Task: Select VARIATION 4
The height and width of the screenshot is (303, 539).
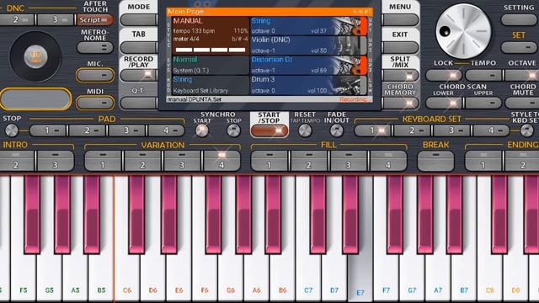Action: pyautogui.click(x=221, y=161)
